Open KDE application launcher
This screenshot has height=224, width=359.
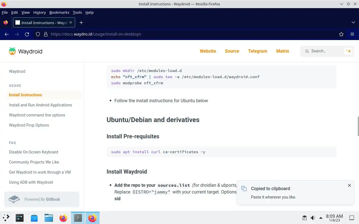[6, 218]
